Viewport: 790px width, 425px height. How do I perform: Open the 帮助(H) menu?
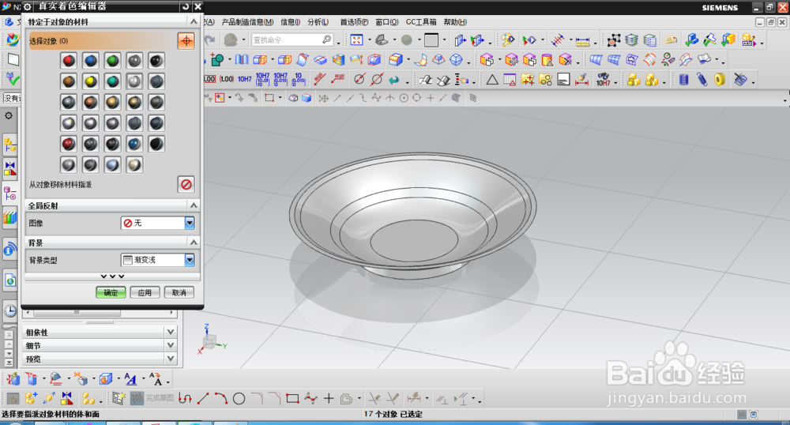[455, 22]
